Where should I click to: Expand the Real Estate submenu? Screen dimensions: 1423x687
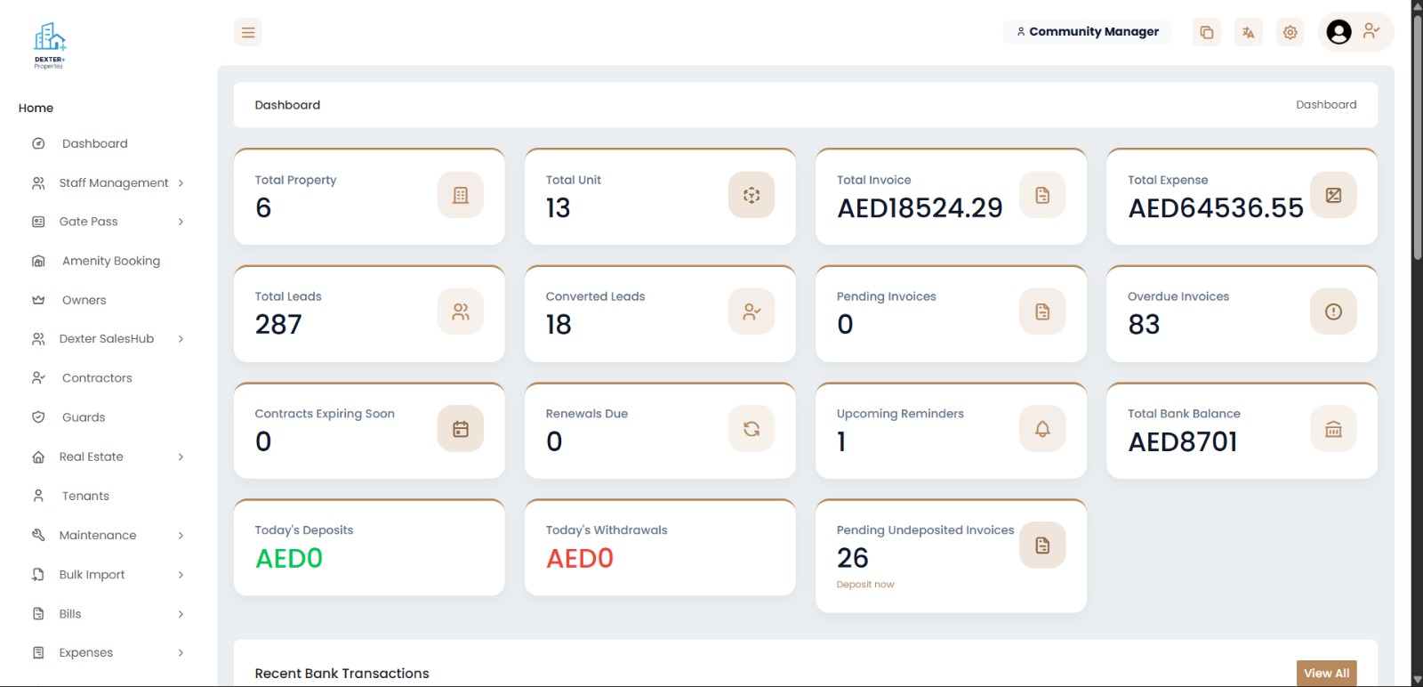click(x=108, y=457)
